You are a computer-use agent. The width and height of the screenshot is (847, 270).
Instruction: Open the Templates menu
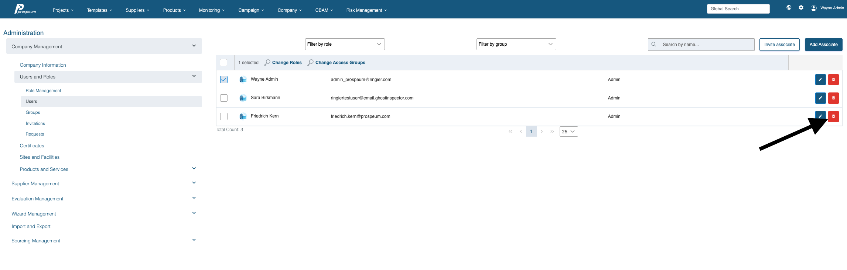tap(100, 10)
